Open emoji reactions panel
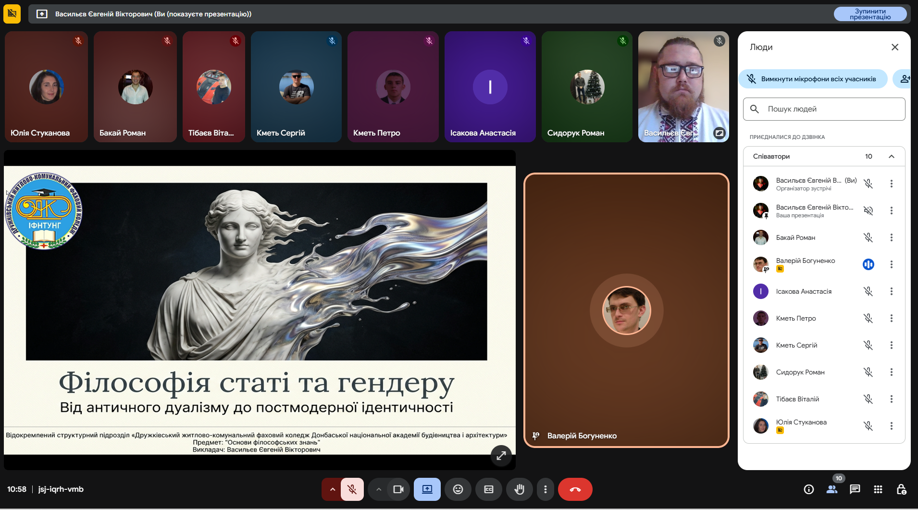918x510 pixels. (458, 489)
